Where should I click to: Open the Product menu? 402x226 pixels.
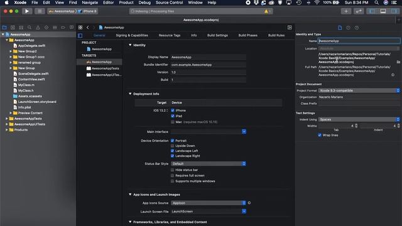point(126,3)
